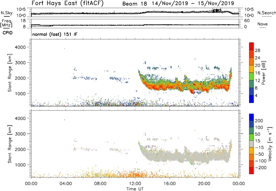This screenshot has height=191, width=276.
Task: Click the "Nave" legend label
Action: 262,24
